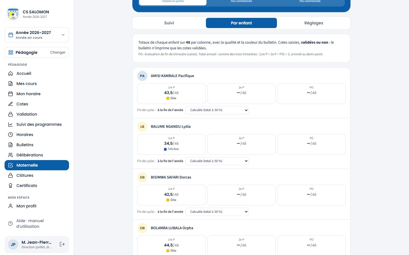Click the 1re P 44,5/48 card
The width and height of the screenshot is (409, 255).
click(171, 245)
